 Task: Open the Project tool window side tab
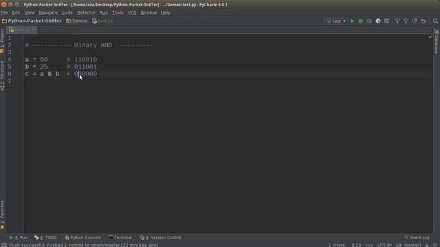click(2, 40)
